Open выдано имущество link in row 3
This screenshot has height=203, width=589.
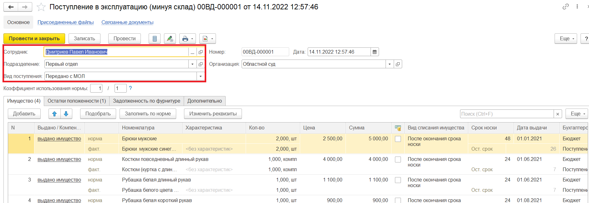click(x=59, y=180)
